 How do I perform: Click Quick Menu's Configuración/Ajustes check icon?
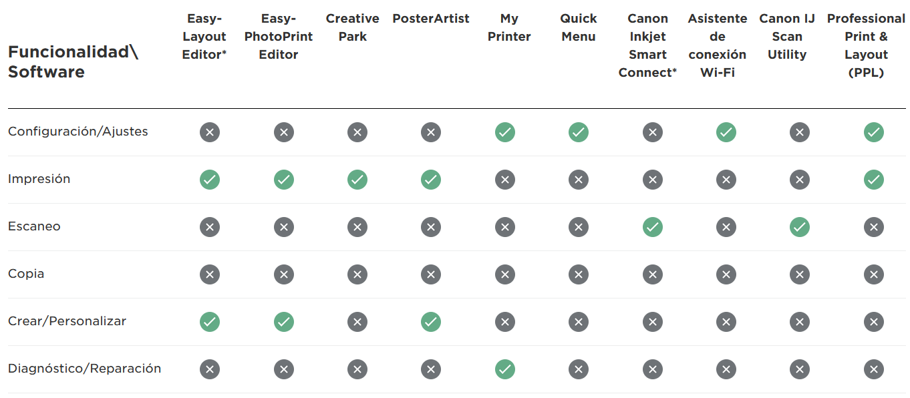[x=579, y=132]
